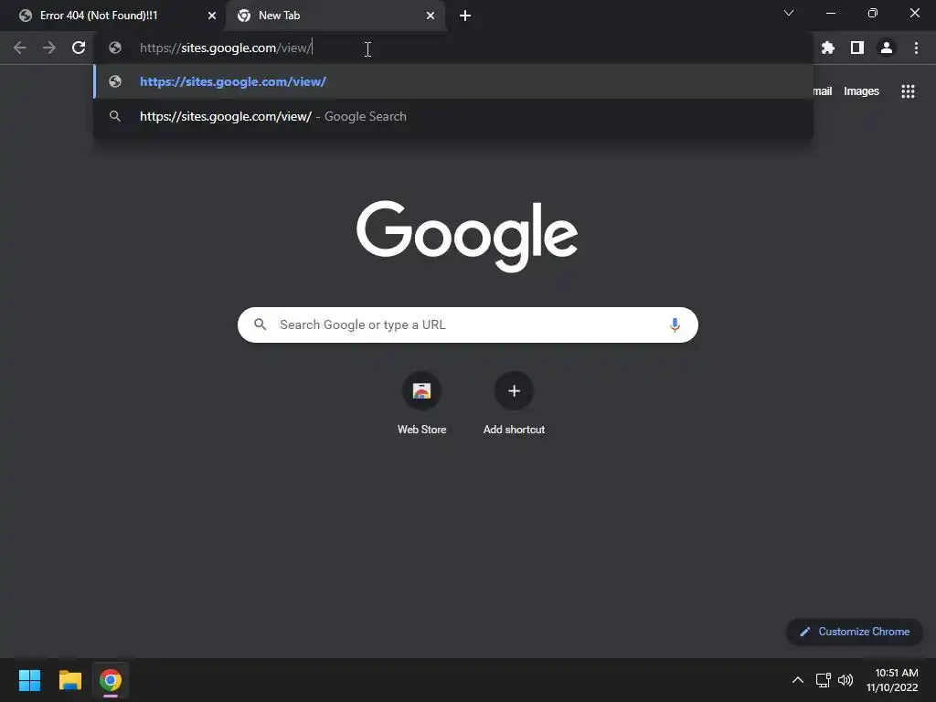Restore down the Chrome window
This screenshot has height=702, width=936.
click(873, 13)
